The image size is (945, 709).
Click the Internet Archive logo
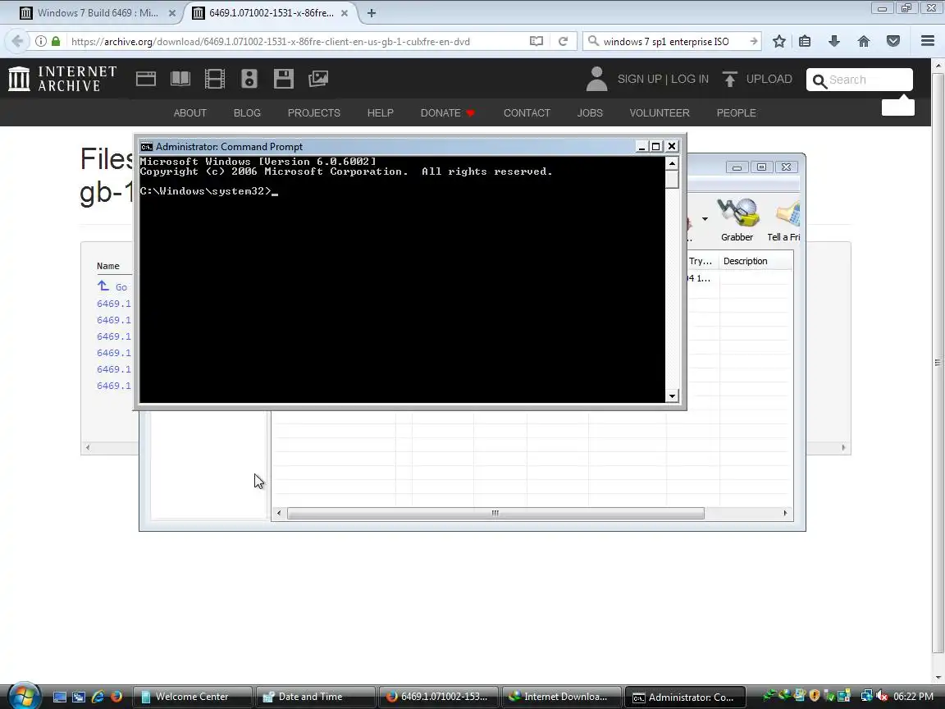[x=62, y=79]
